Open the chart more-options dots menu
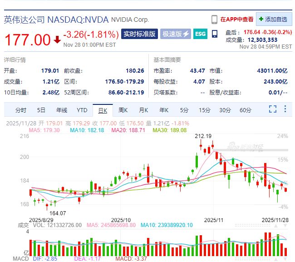Viewport: 295px width, 262px height. coord(285,109)
